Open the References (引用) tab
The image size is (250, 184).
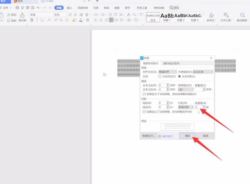tap(96, 8)
